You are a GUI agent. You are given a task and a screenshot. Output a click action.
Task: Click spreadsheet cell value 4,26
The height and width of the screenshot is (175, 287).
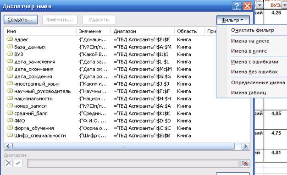276,13
